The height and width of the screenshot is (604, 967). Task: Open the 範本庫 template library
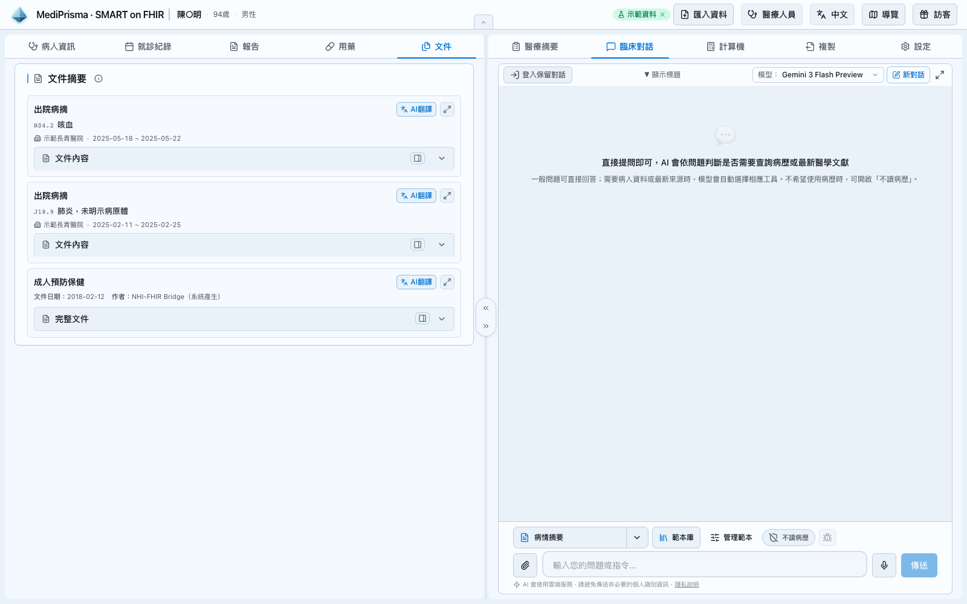(676, 538)
